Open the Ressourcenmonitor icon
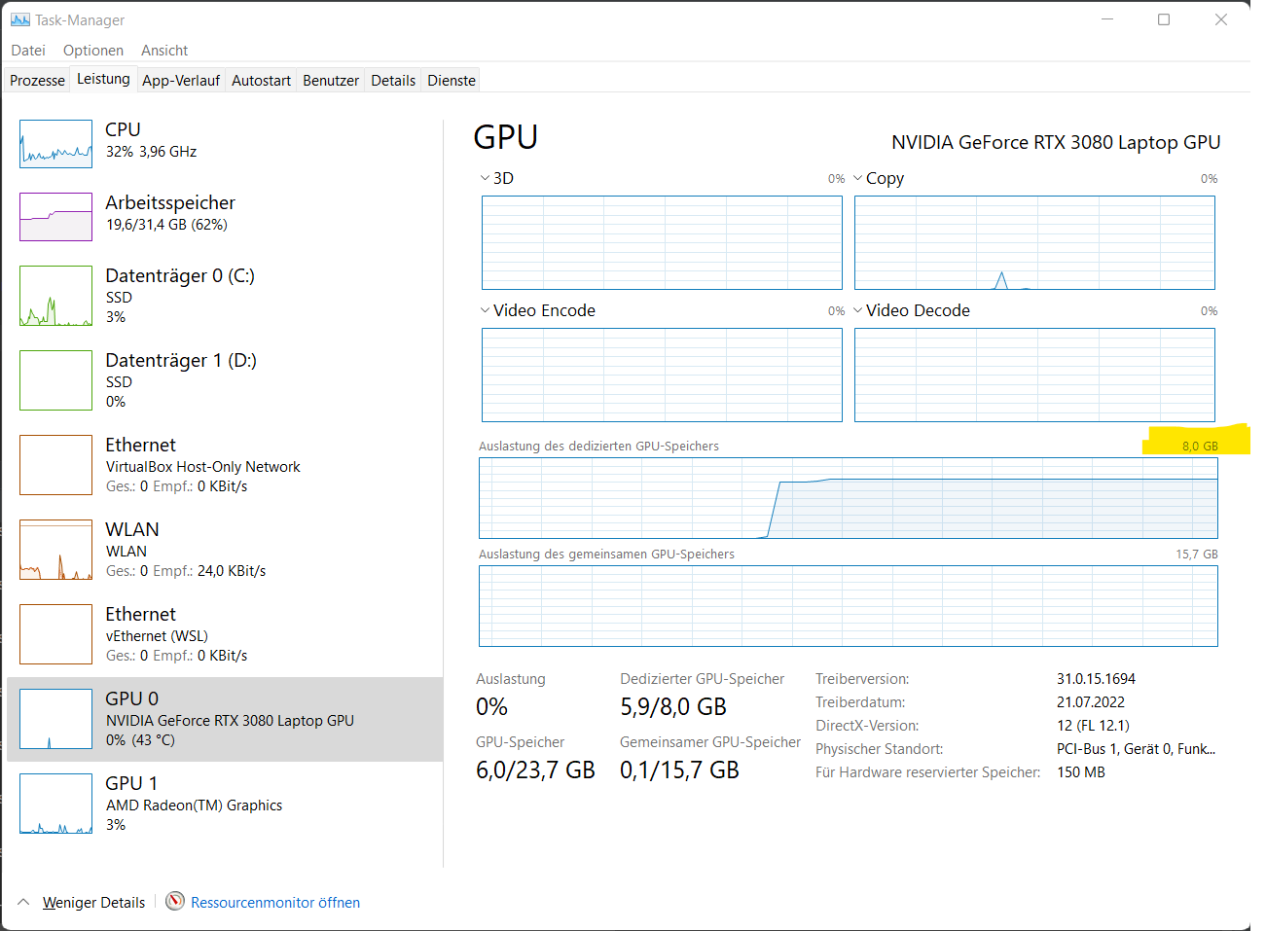 pos(175,901)
